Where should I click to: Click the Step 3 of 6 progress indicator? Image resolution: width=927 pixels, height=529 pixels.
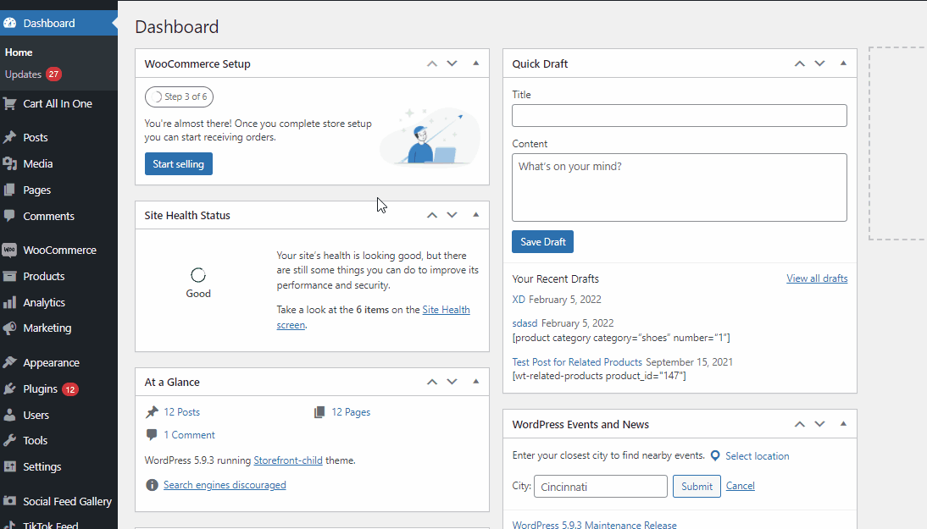pyautogui.click(x=179, y=96)
